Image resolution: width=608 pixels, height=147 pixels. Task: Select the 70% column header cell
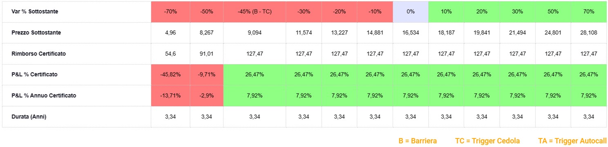pyautogui.click(x=588, y=12)
